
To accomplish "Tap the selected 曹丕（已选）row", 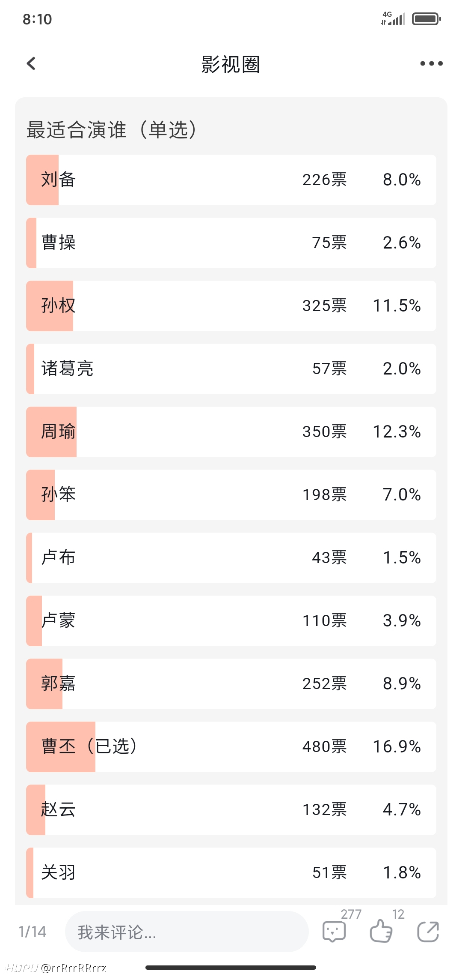I will 231,747.
